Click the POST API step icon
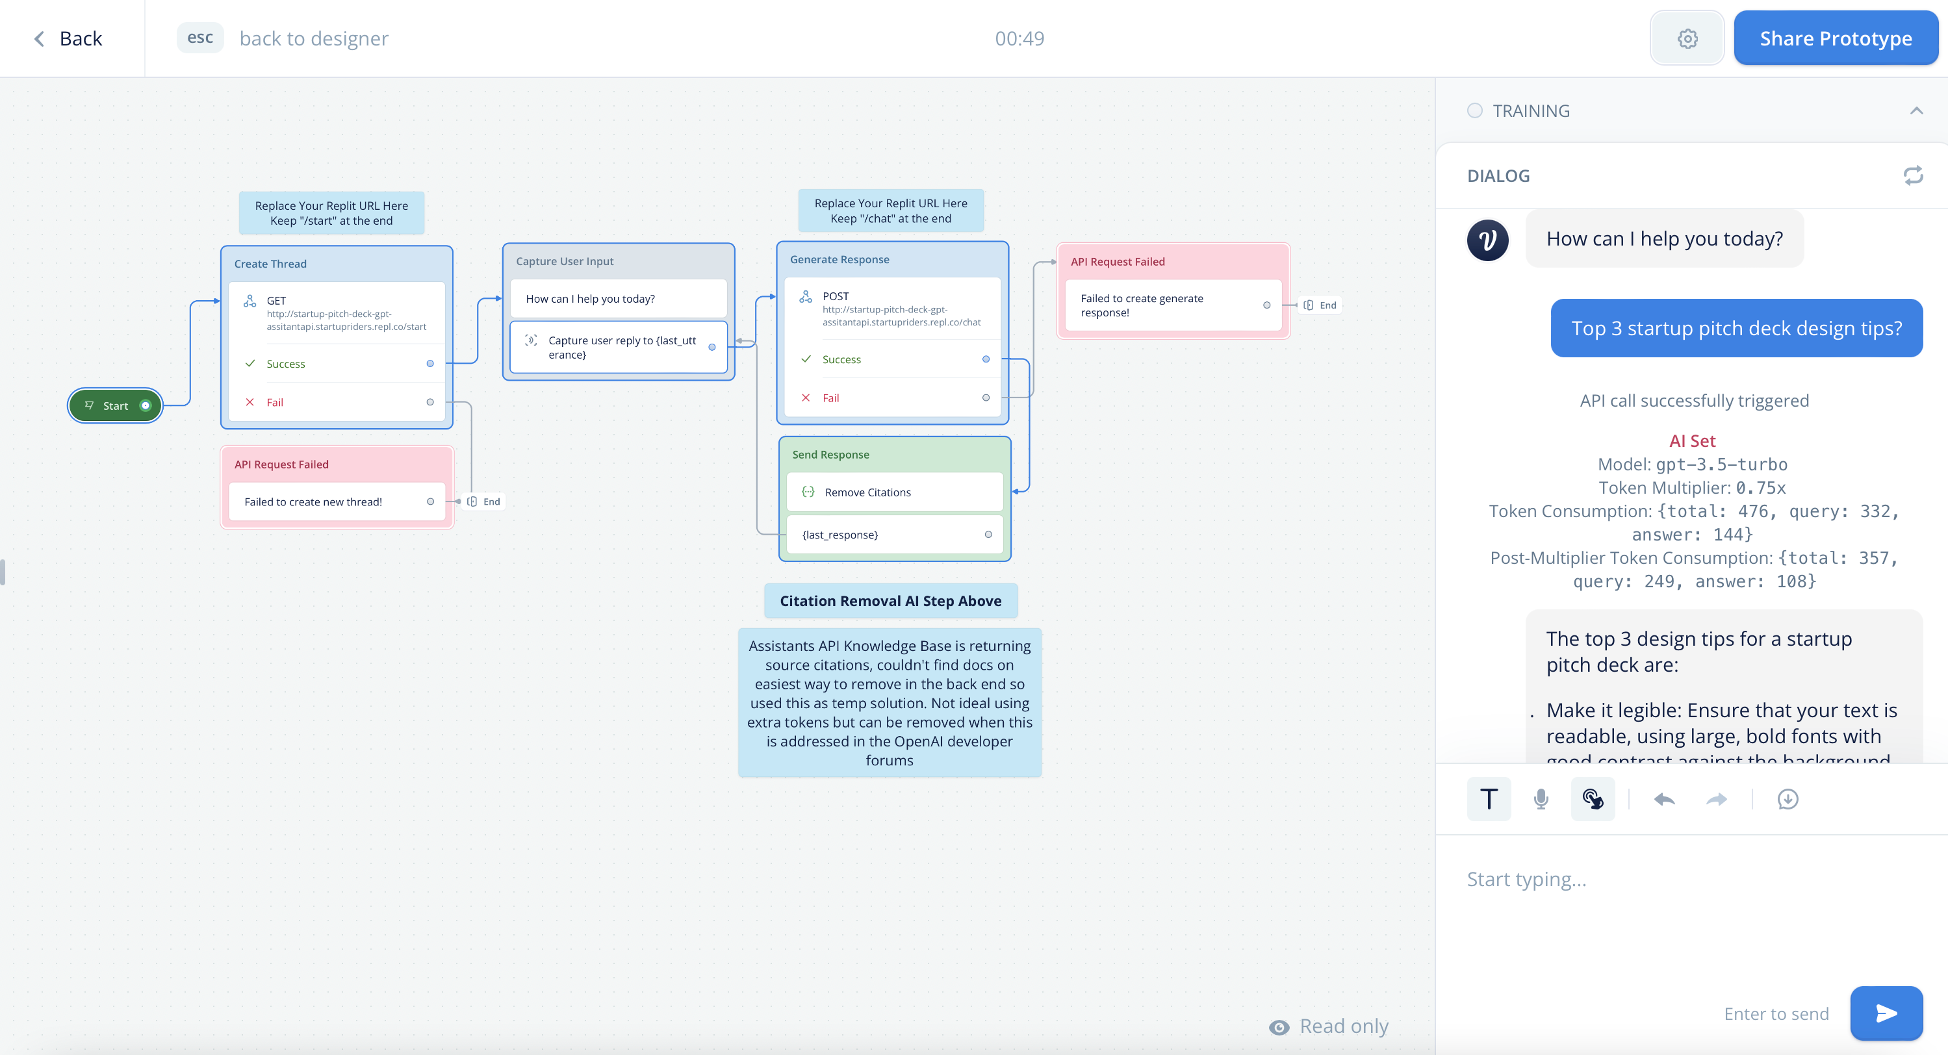 point(805,296)
